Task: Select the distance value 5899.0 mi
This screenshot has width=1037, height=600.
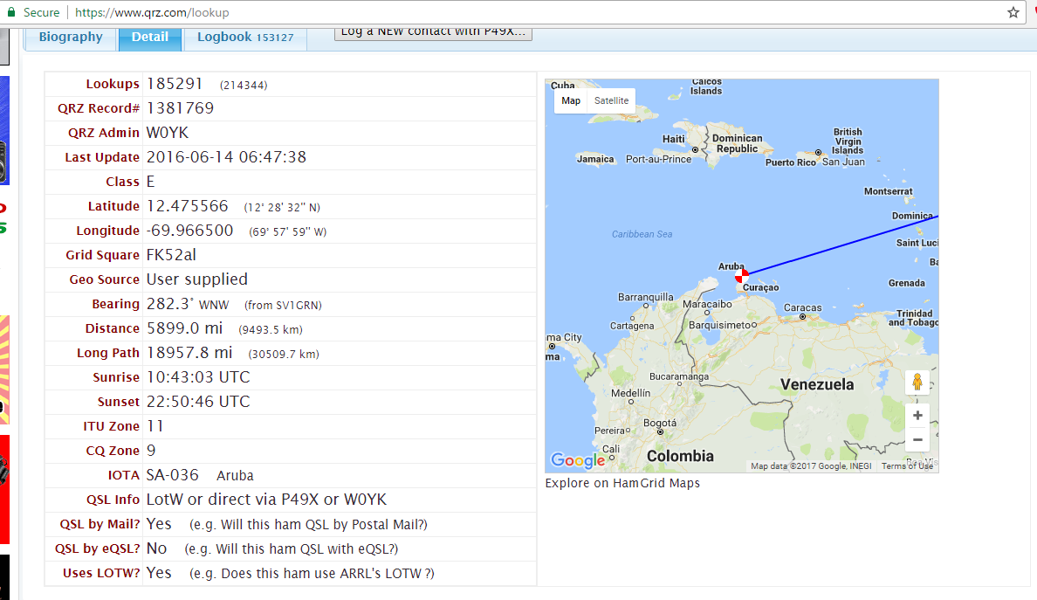Action: [x=184, y=328]
